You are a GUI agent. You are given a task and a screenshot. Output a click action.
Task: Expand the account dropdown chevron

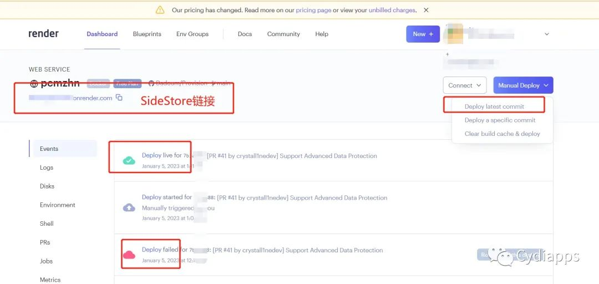pos(547,34)
